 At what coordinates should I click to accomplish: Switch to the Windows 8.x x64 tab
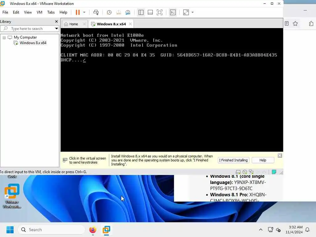[x=111, y=24]
